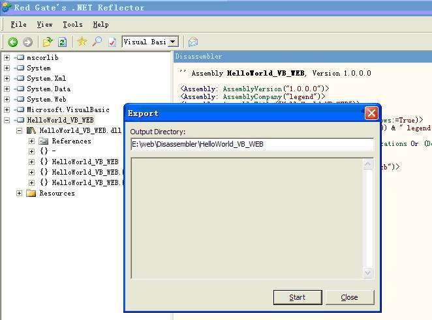Click the Export log scroll up arrow
This screenshot has height=320, width=432.
tap(367, 164)
